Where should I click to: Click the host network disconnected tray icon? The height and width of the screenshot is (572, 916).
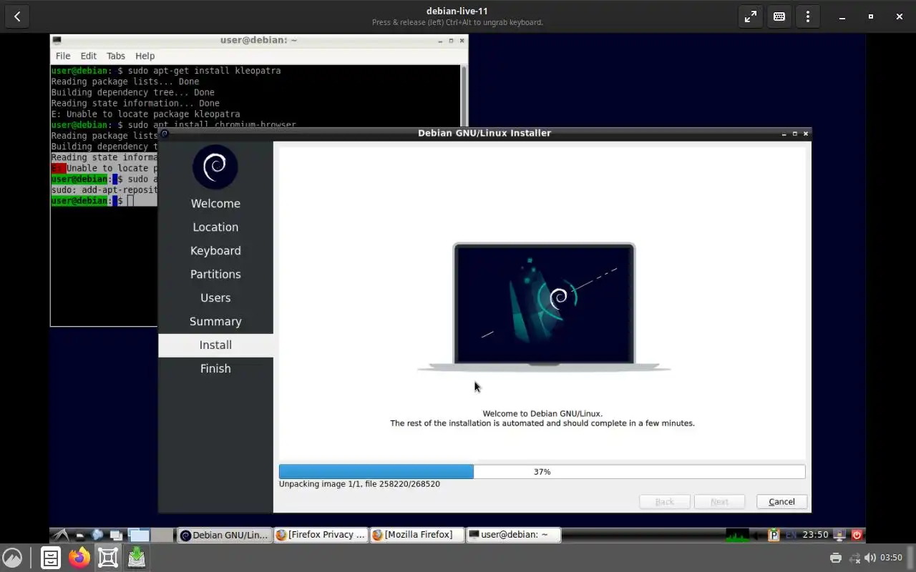[854, 558]
